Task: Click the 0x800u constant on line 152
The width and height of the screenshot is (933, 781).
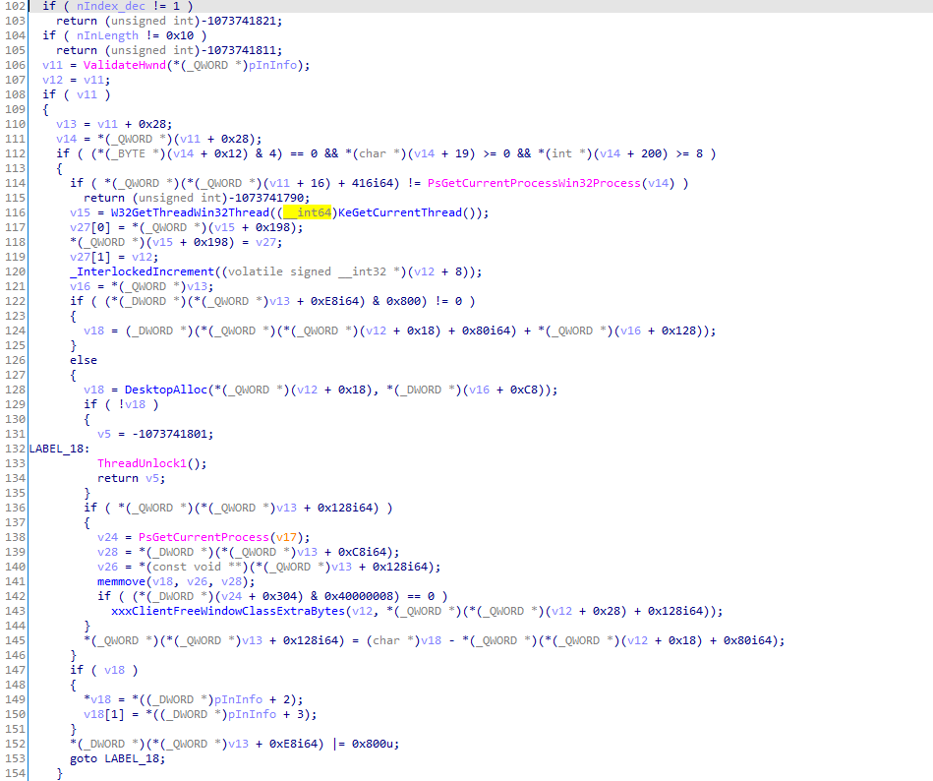Action: [373, 744]
